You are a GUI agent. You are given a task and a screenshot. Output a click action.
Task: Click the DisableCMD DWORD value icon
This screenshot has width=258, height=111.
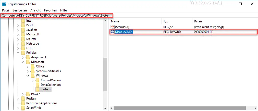(x=113, y=32)
